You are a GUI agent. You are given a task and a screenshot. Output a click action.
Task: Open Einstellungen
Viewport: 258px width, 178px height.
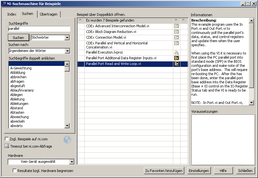tap(199, 171)
